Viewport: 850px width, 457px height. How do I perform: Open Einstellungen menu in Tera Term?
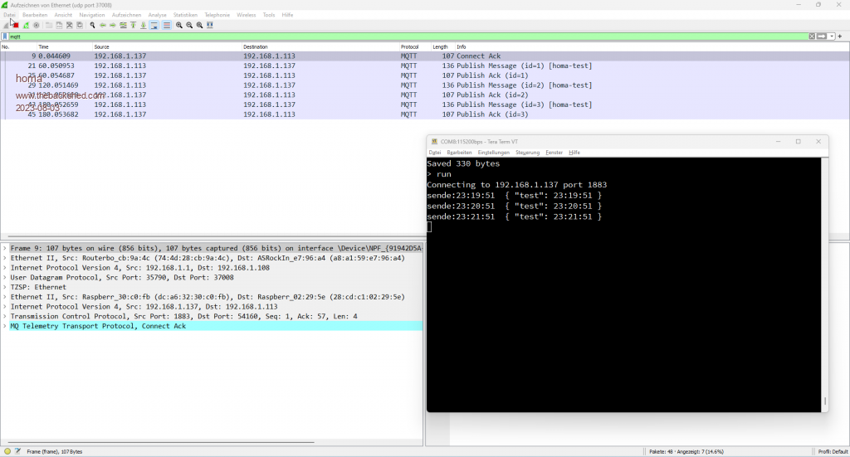click(493, 153)
